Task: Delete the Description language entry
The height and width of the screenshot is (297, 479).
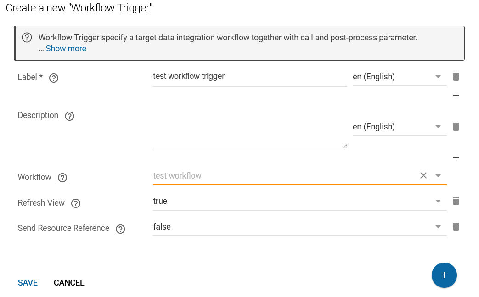Action: click(x=456, y=127)
